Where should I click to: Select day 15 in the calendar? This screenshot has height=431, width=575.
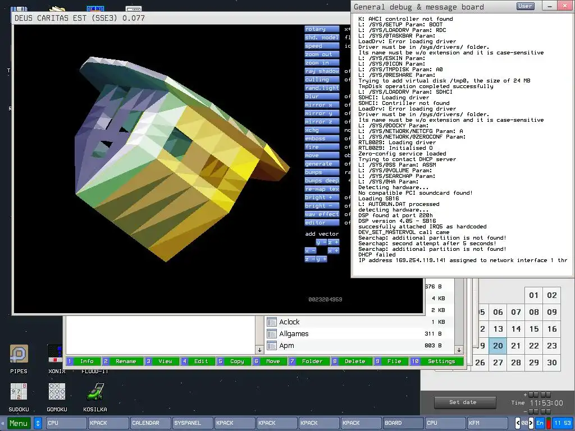(534, 329)
